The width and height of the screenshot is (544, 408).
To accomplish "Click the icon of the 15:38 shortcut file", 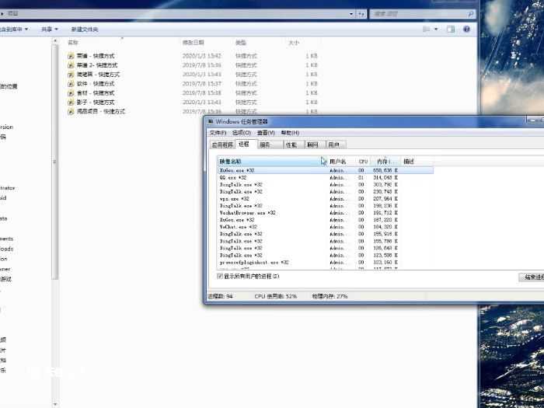I will point(71,93).
